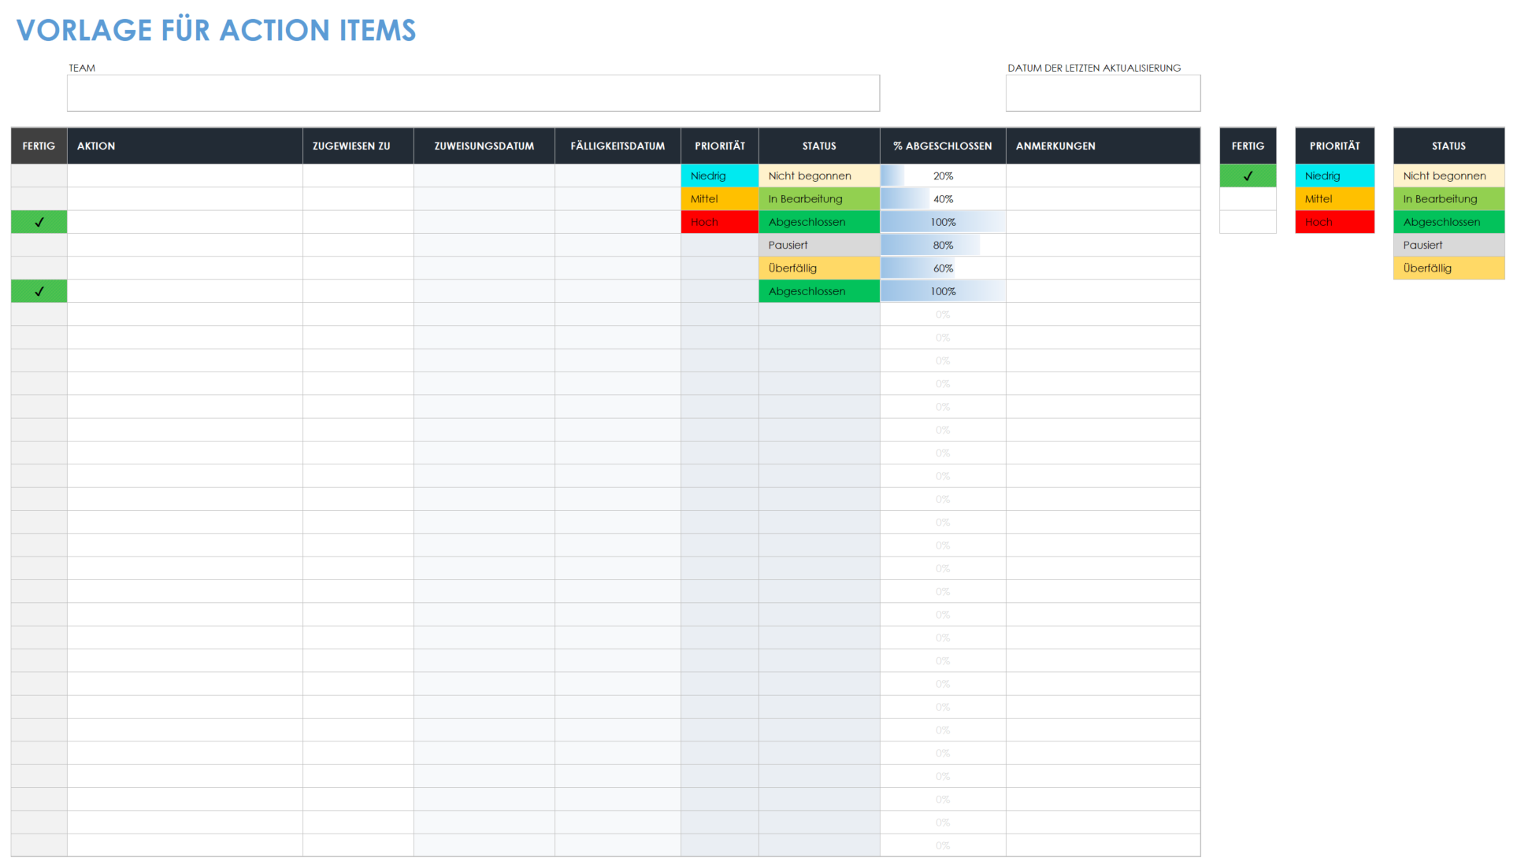Screen dimensions: 1517x865
Task: Click the FÄLLIGKEITSDATUM cell in the Hoch row
Action: [x=618, y=222]
